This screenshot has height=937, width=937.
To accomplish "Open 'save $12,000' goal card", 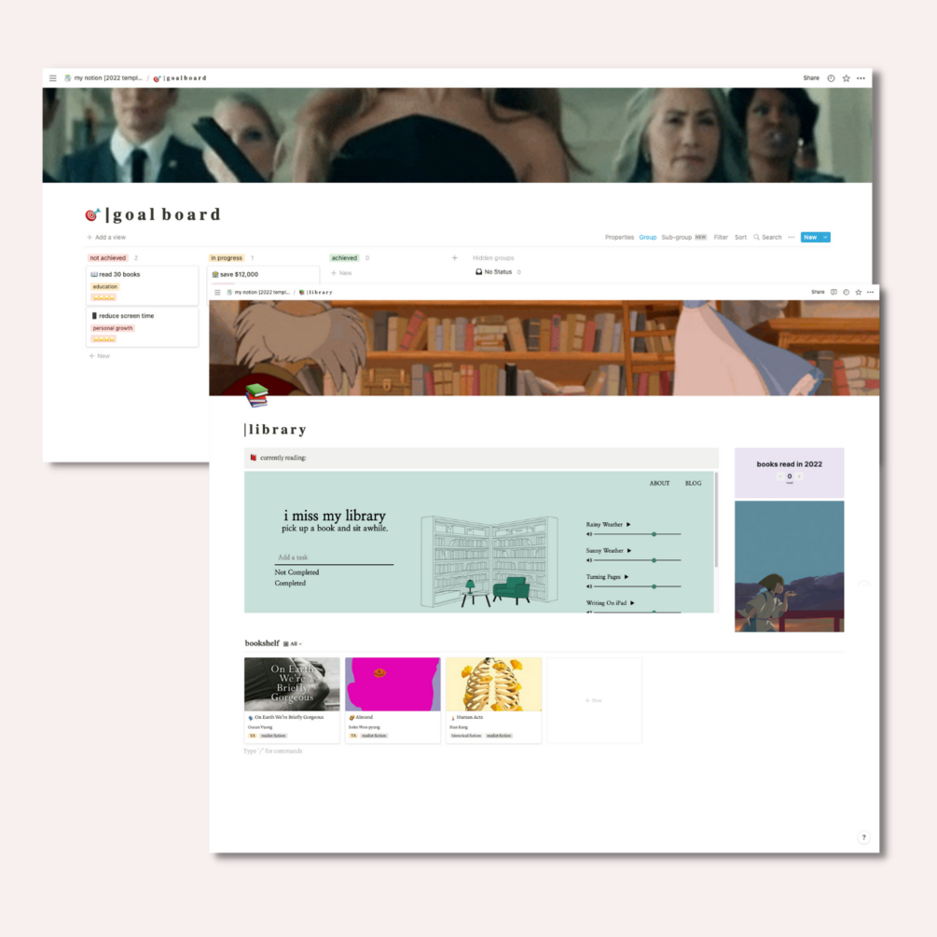I will pyautogui.click(x=264, y=274).
